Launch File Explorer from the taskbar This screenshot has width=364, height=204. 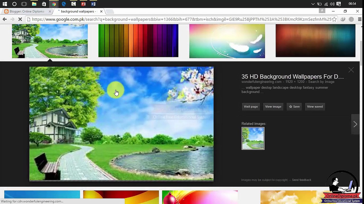point(34,4)
